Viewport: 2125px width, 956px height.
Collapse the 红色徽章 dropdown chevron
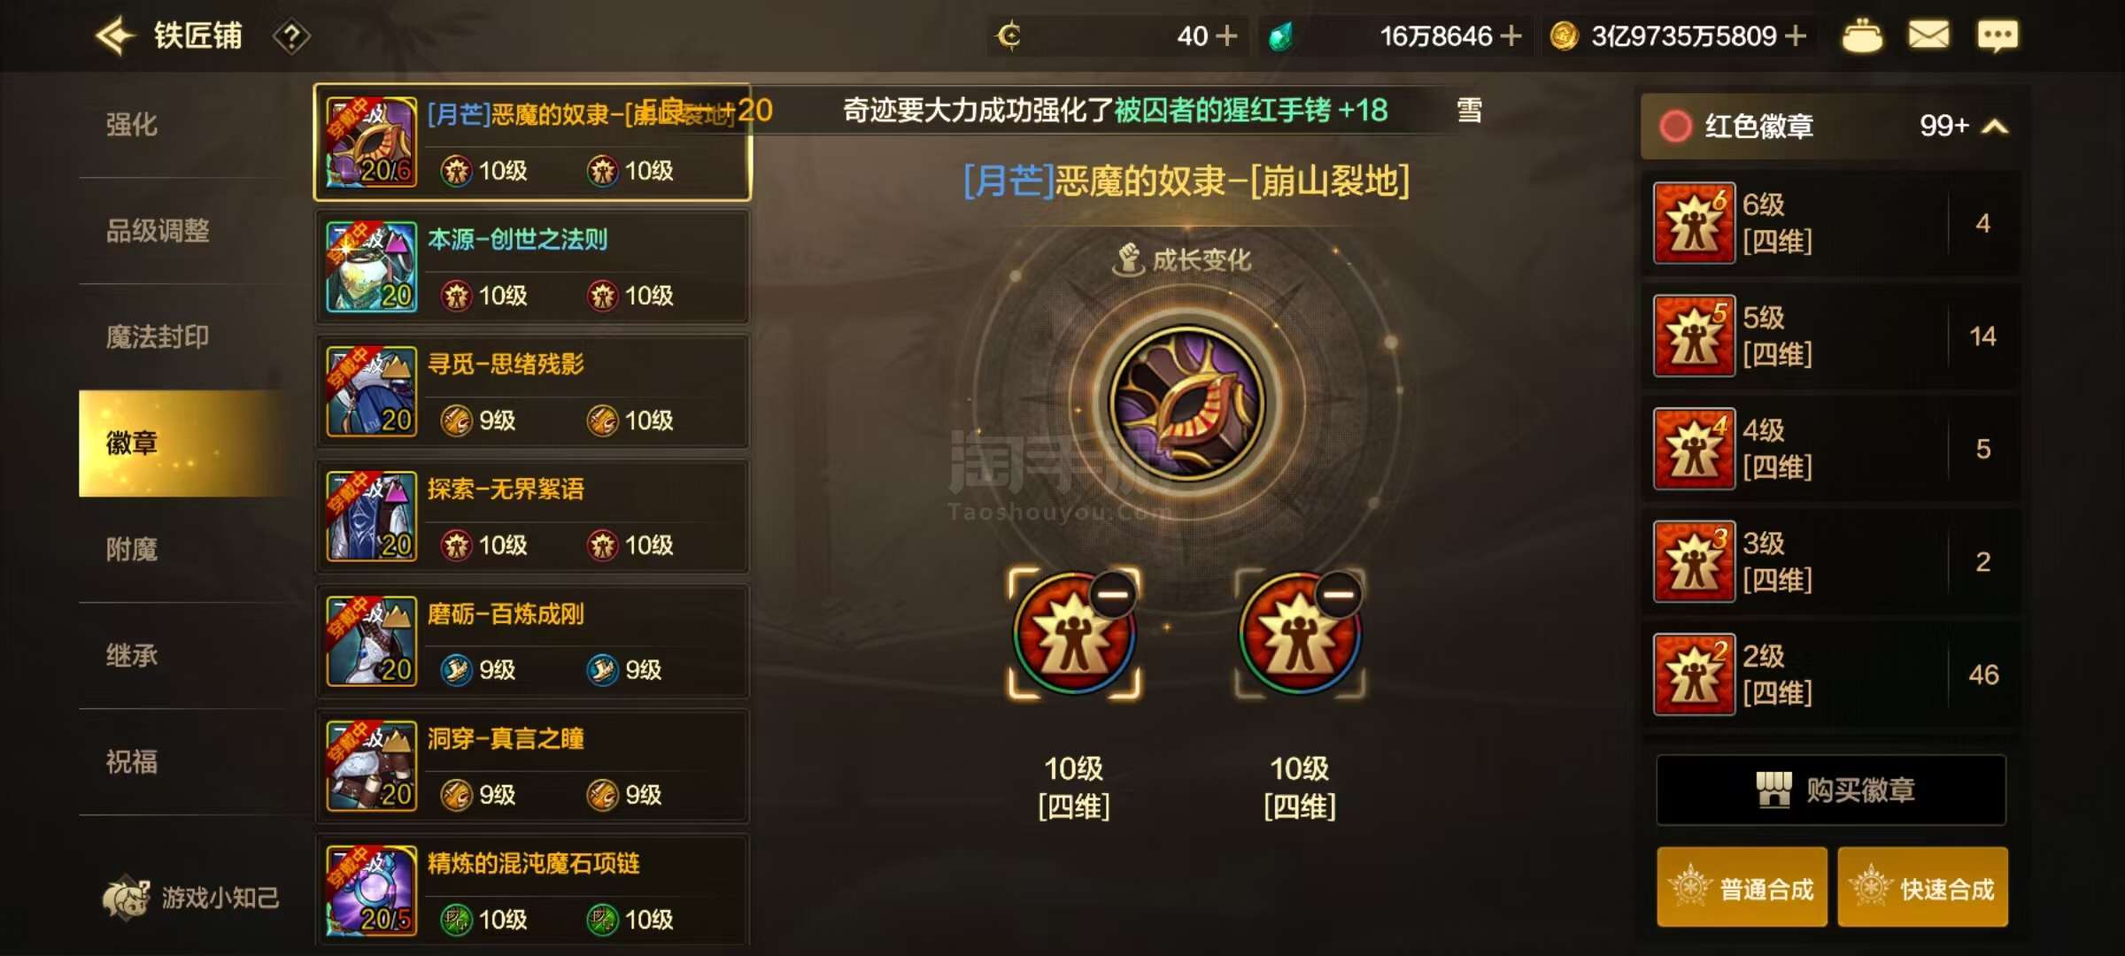(x=1994, y=127)
